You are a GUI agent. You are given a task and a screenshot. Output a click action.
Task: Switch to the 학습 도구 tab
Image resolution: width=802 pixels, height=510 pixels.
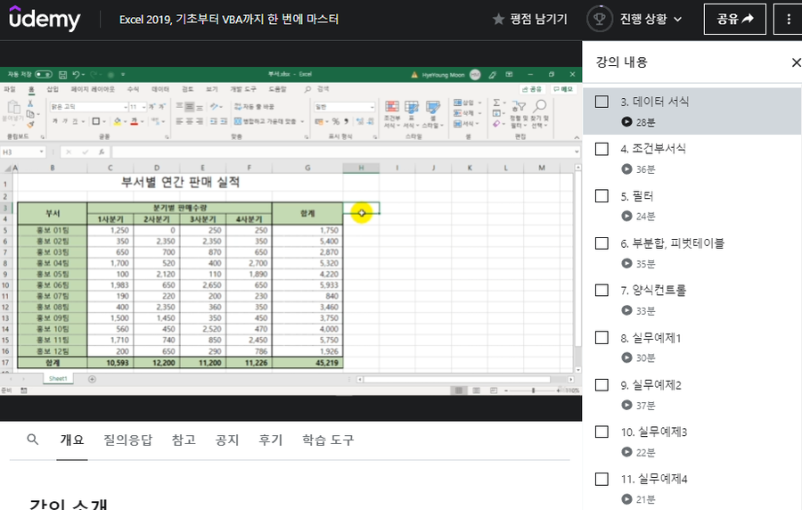coord(328,440)
